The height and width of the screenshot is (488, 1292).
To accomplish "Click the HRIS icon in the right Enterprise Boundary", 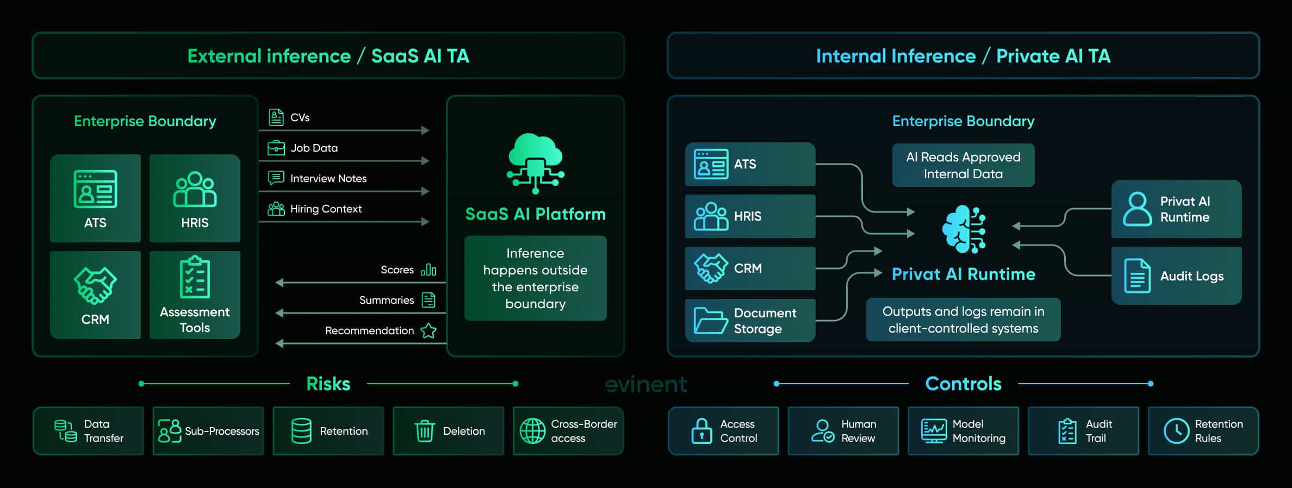I will (x=711, y=216).
